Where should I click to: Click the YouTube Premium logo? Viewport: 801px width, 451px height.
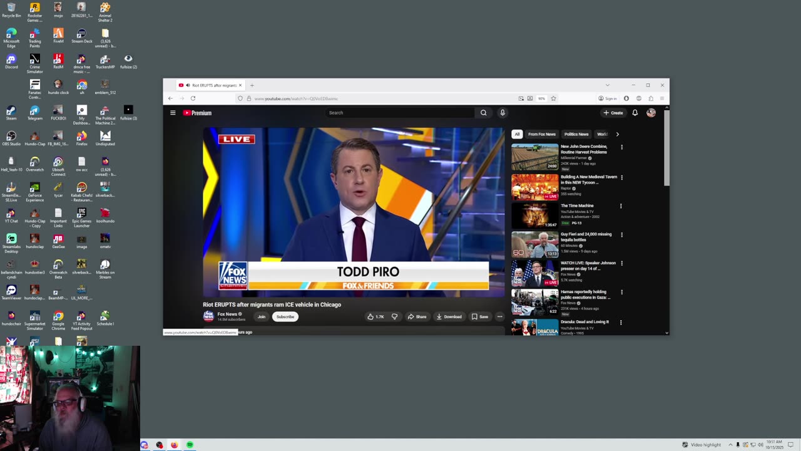click(197, 113)
